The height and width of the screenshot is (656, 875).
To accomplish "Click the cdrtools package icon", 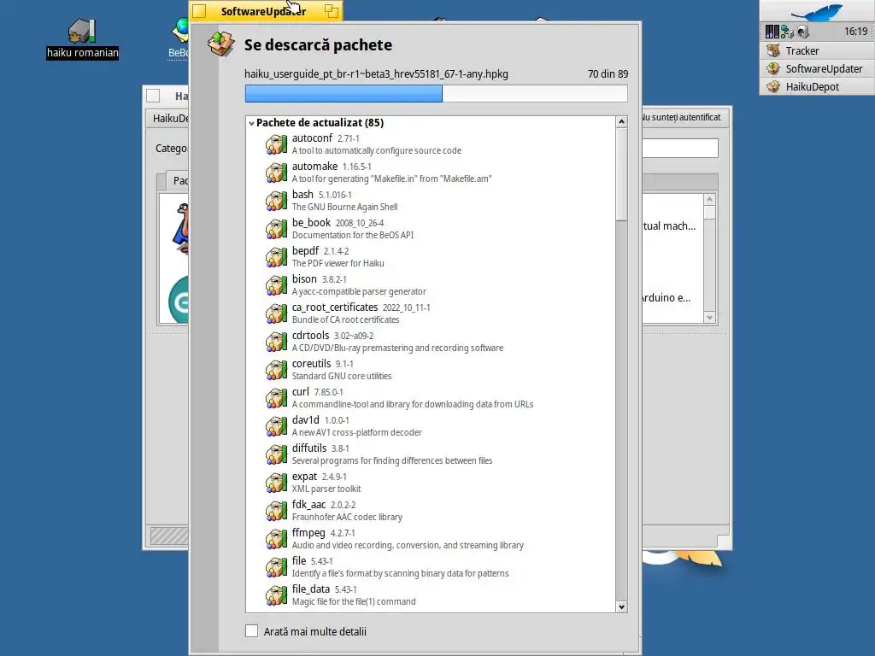I will (276, 342).
